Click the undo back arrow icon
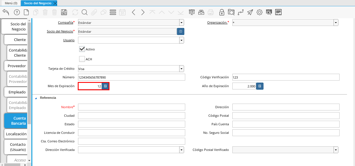 click(6, 12)
